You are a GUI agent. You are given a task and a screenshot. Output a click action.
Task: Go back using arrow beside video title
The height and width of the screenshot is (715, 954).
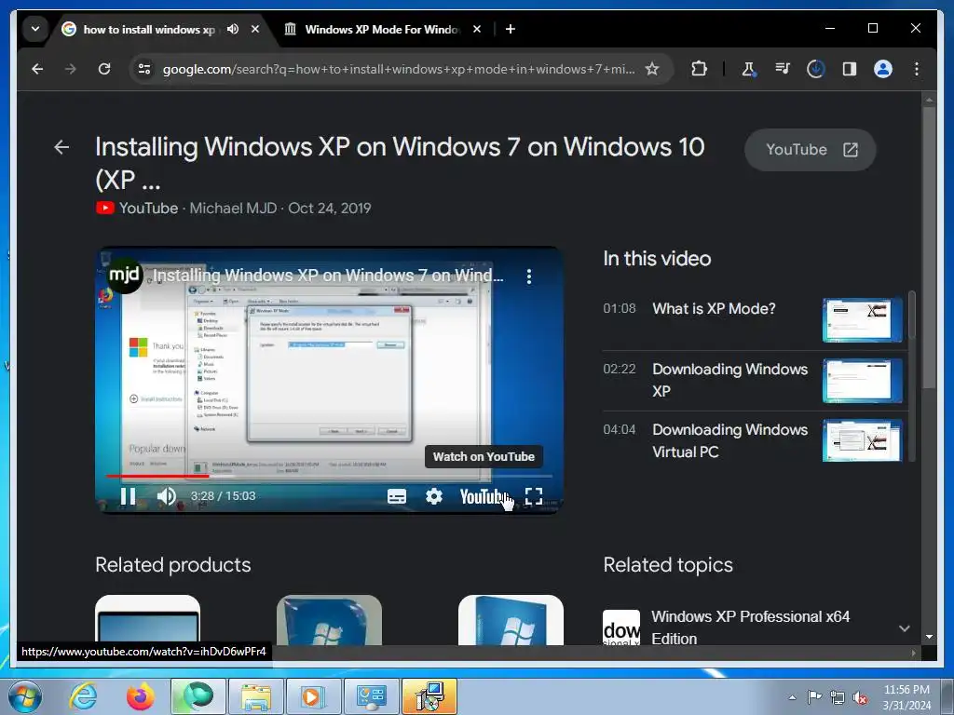coord(61,147)
